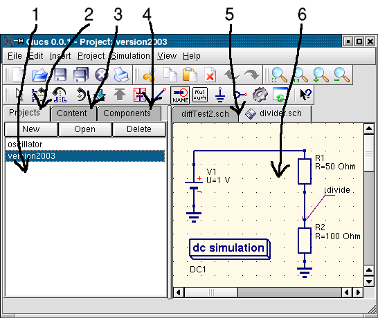Screen dimensions: 378x318
Task: Click the curved arrow with star icon
Action: (81, 95)
